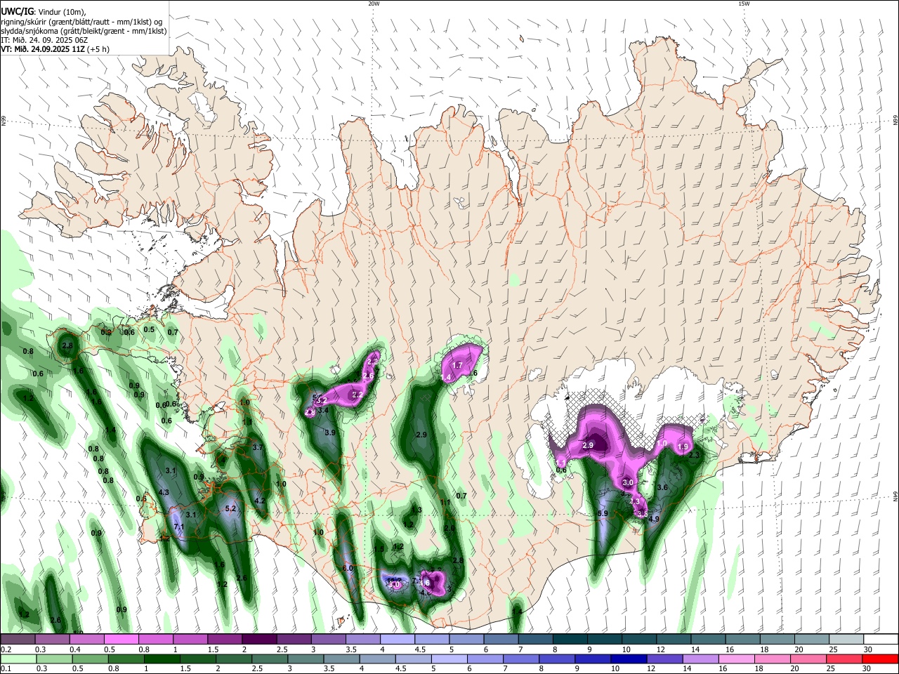Click the crimson 25–30 rain legend swatch
Image resolution: width=899 pixels, height=674 pixels.
pyautogui.click(x=845, y=659)
